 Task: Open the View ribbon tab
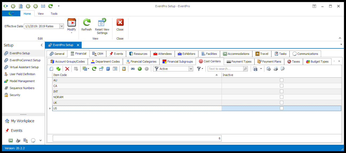pyautogui.click(x=41, y=14)
